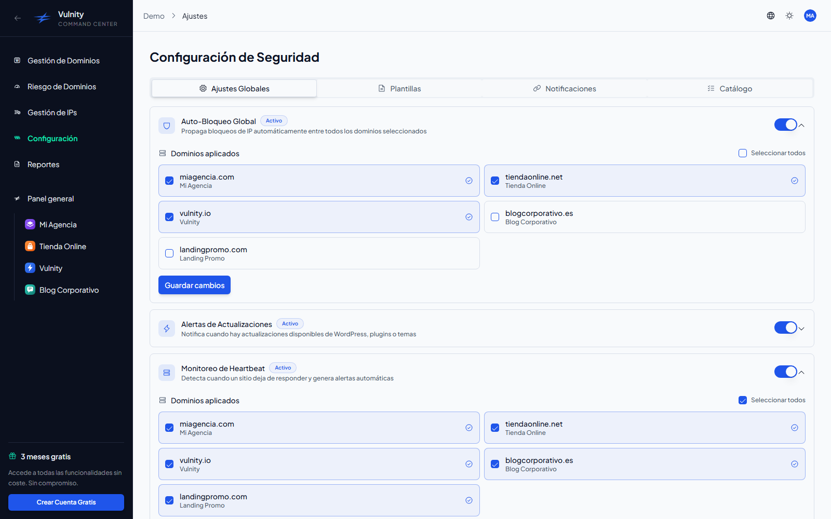Collapse the Monitoreo de Heartbeat section chevron
Screen dimensions: 831x519
click(x=801, y=372)
